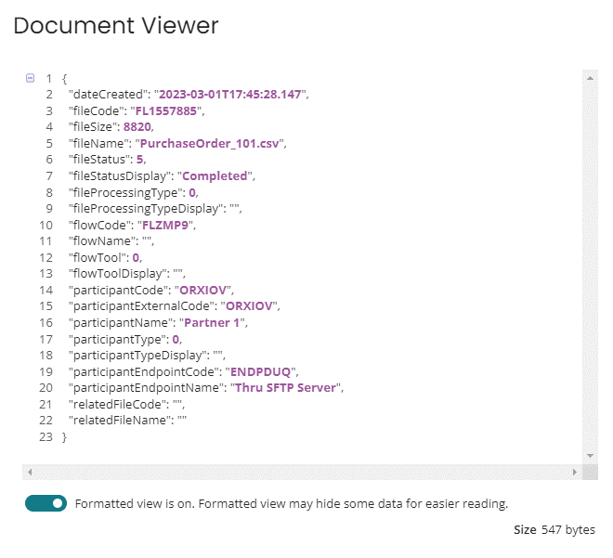613x558 pixels.
Task: Click the flowCode value FLZMP9
Action: [x=165, y=225]
